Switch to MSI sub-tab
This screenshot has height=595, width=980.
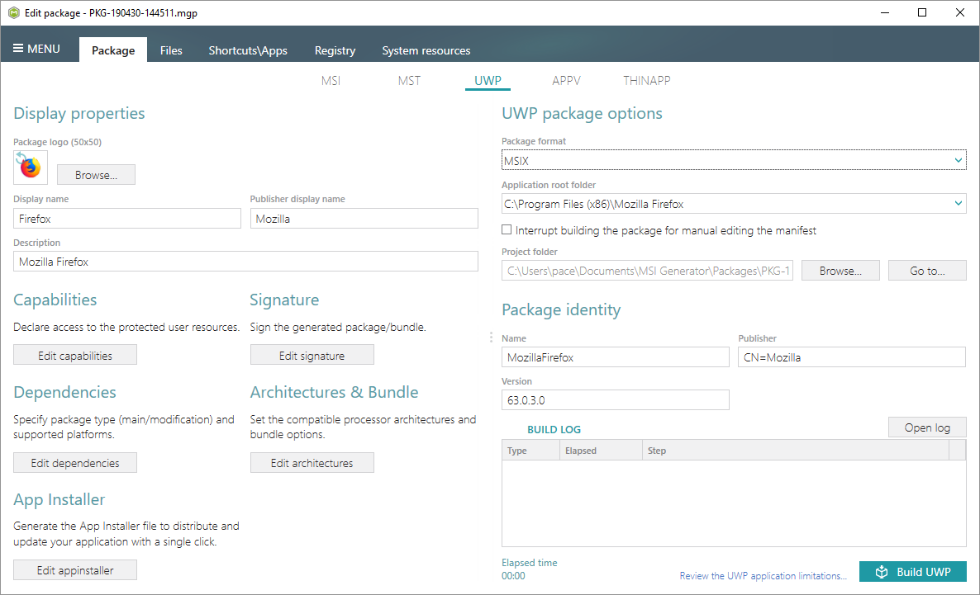[x=331, y=81]
